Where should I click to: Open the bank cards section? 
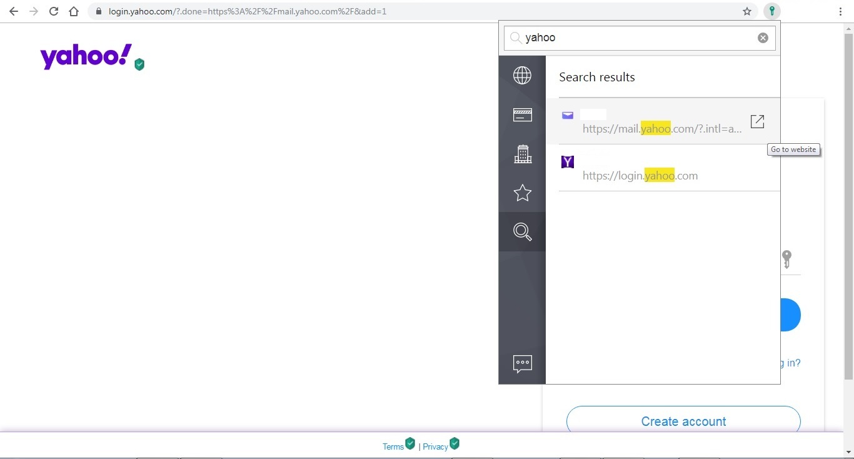tap(522, 114)
